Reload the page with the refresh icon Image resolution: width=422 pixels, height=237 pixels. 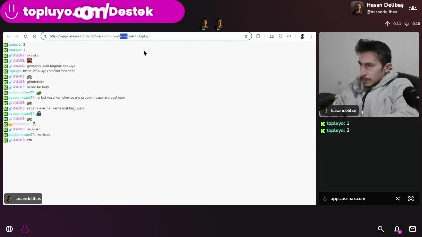(x=26, y=36)
